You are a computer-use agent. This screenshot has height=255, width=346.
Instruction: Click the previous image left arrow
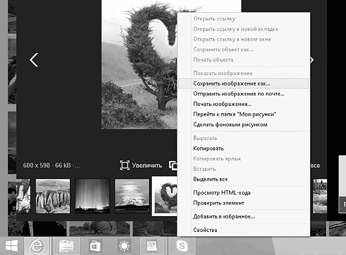(x=34, y=60)
